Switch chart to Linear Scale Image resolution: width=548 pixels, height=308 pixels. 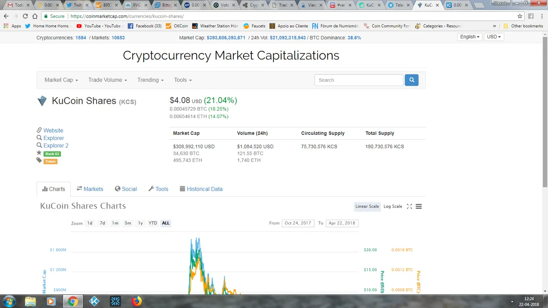367,206
